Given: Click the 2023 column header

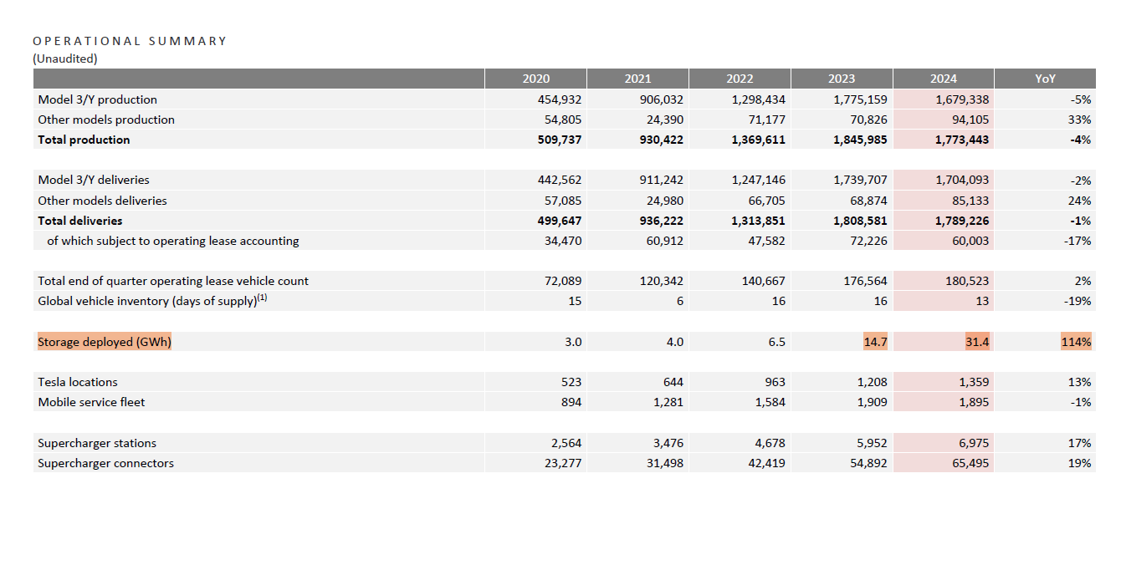Looking at the screenshot, I should pyautogui.click(x=842, y=79).
